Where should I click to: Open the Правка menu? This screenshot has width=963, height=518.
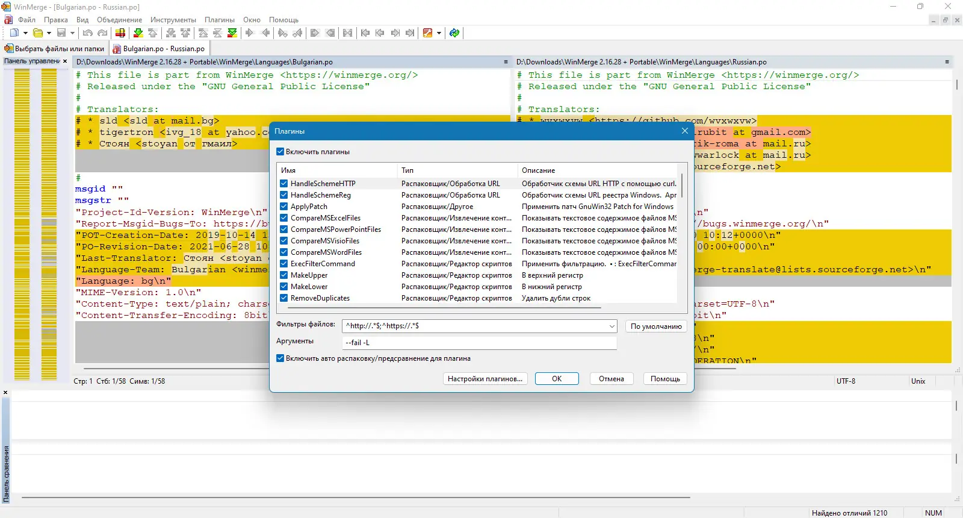tap(55, 20)
